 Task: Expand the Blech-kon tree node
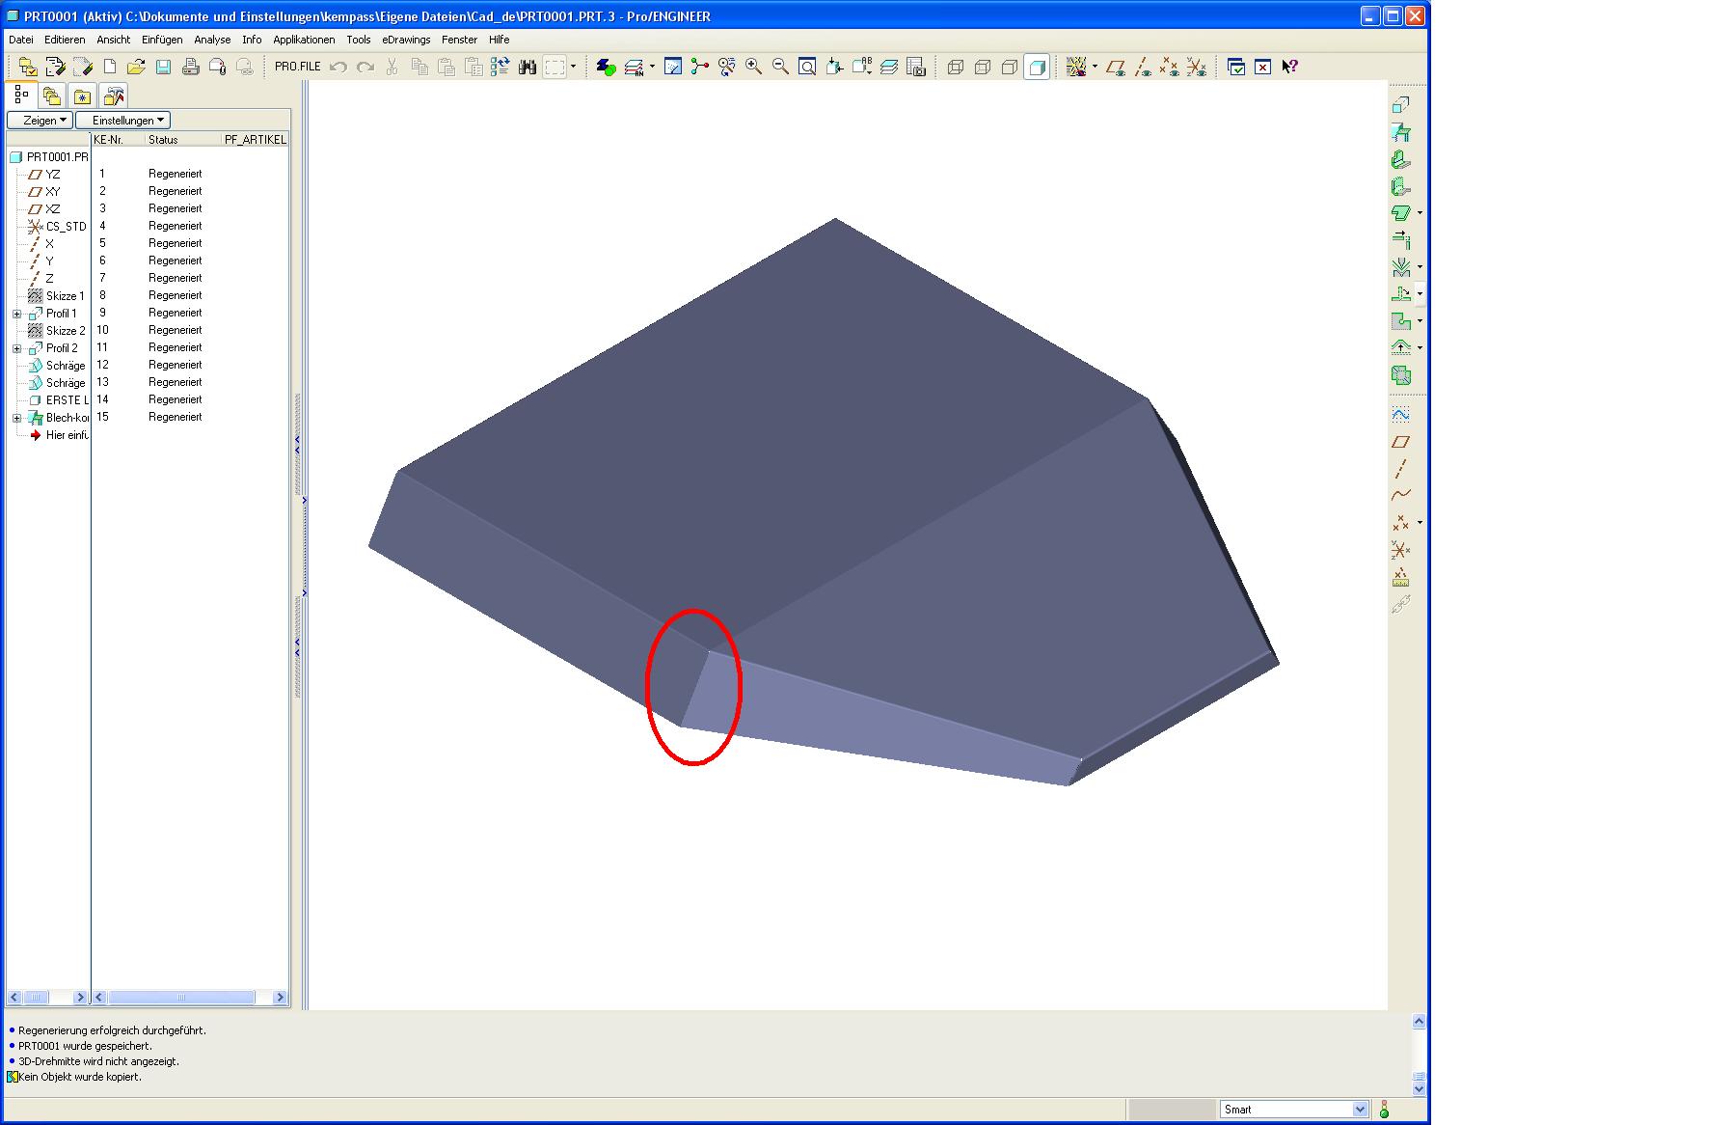(x=16, y=418)
